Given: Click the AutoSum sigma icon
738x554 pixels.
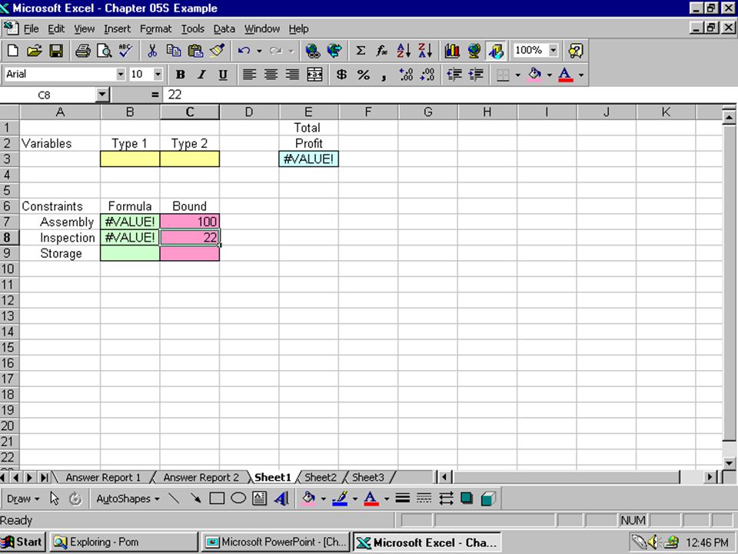Looking at the screenshot, I should click(x=361, y=51).
